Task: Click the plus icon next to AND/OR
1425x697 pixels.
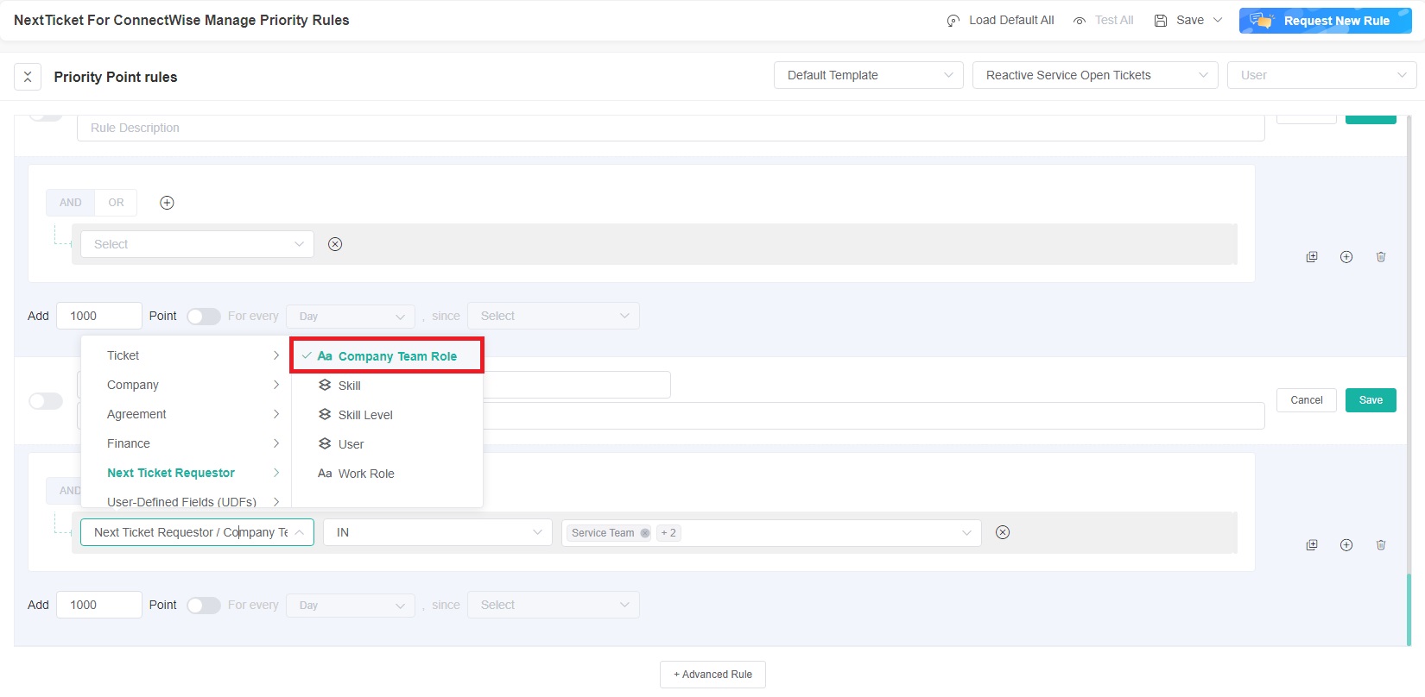Action: tap(168, 203)
